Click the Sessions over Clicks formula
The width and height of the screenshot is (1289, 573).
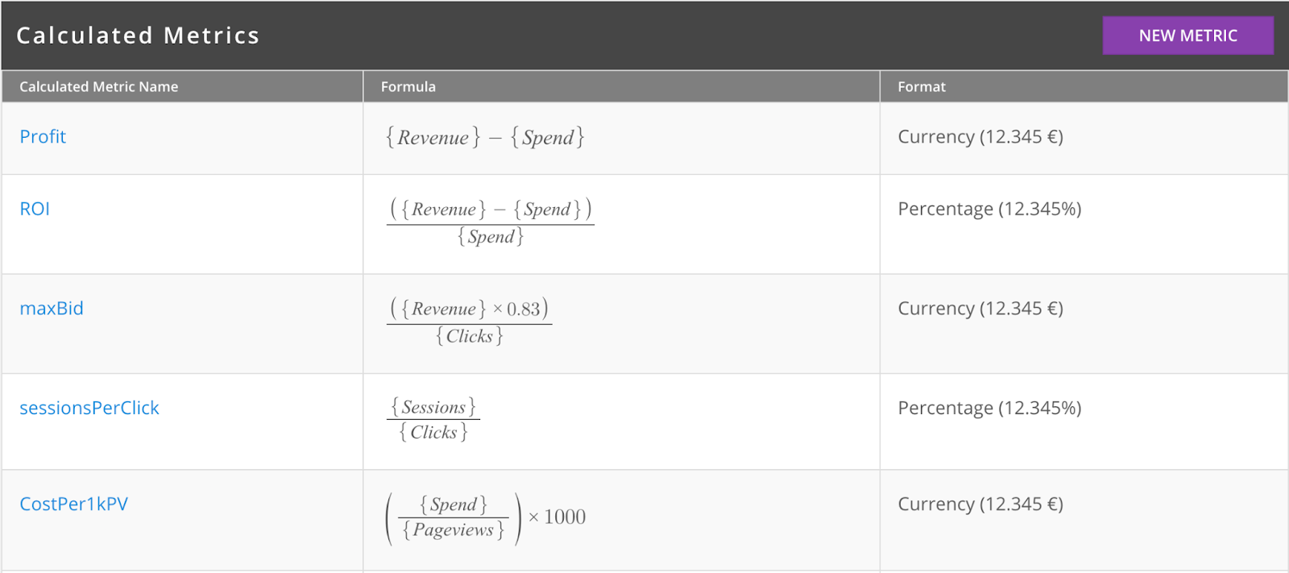coord(433,419)
